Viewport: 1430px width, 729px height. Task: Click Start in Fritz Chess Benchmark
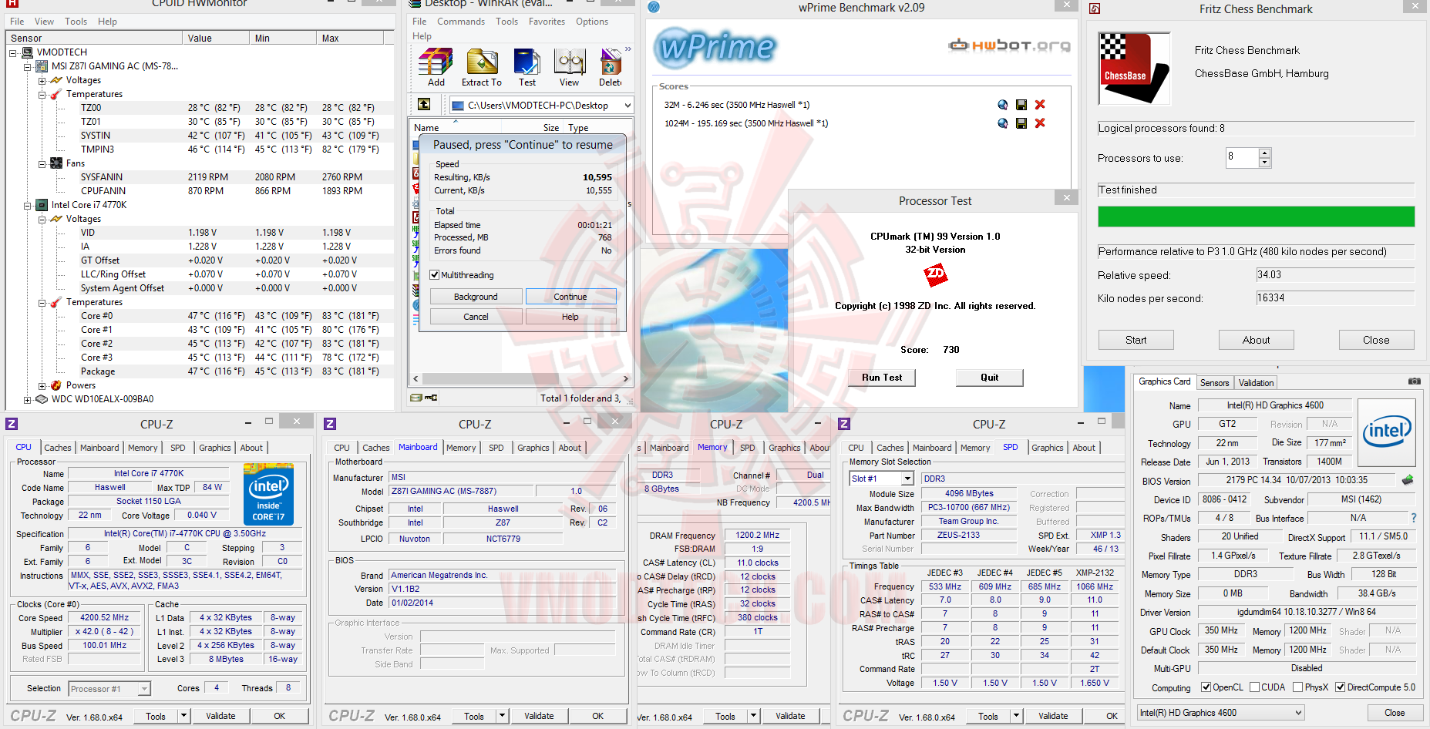point(1136,340)
